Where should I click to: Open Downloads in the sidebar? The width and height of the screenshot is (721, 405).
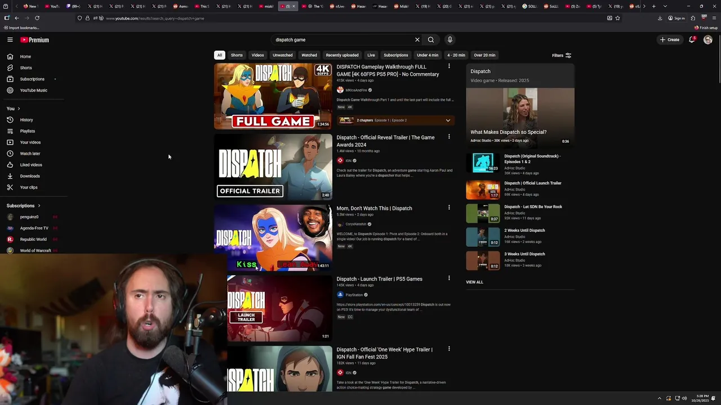[29, 176]
